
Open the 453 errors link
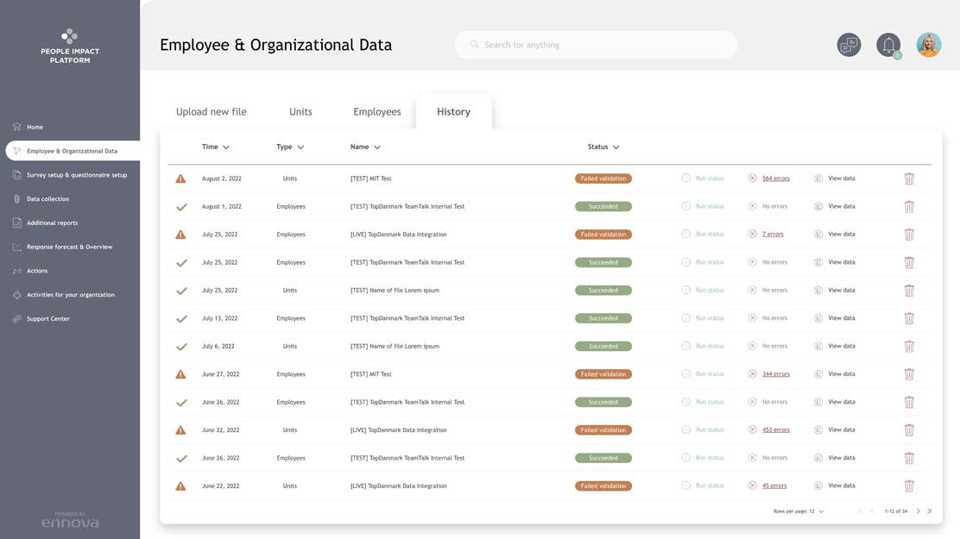[775, 429]
